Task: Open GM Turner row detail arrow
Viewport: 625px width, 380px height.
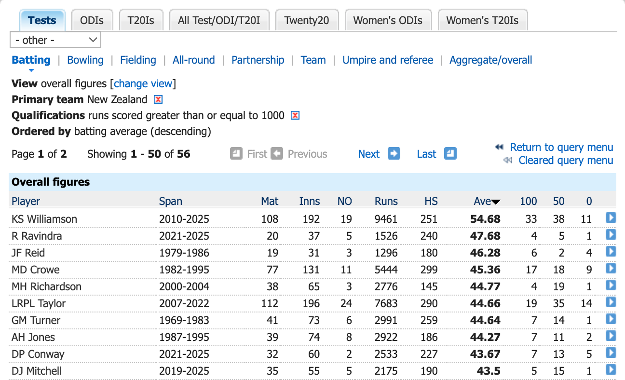Action: 611,319
